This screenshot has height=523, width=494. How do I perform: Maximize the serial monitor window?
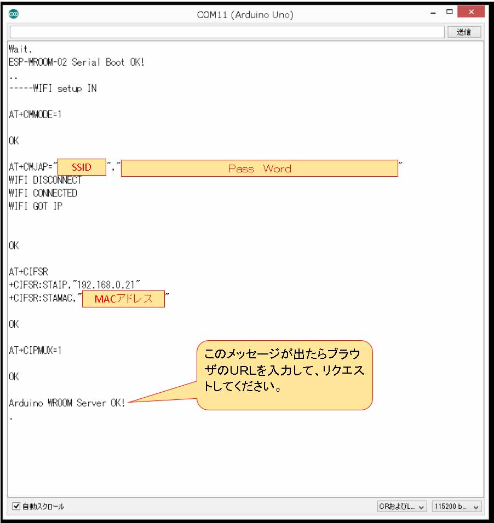tap(449, 13)
